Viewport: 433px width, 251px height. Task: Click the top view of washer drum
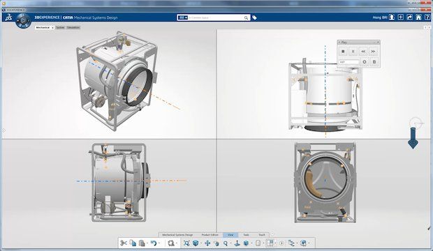[325, 95]
